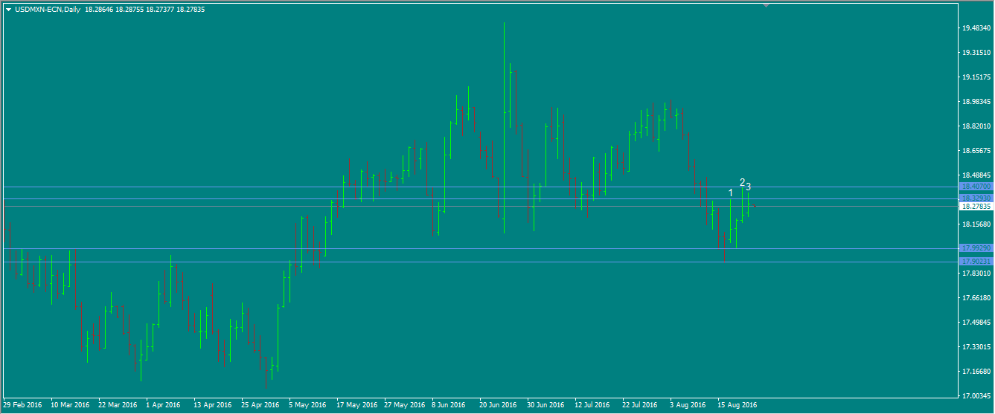This screenshot has width=995, height=414.
Task: Click the 17.49845 price scale label
Action: click(x=976, y=323)
